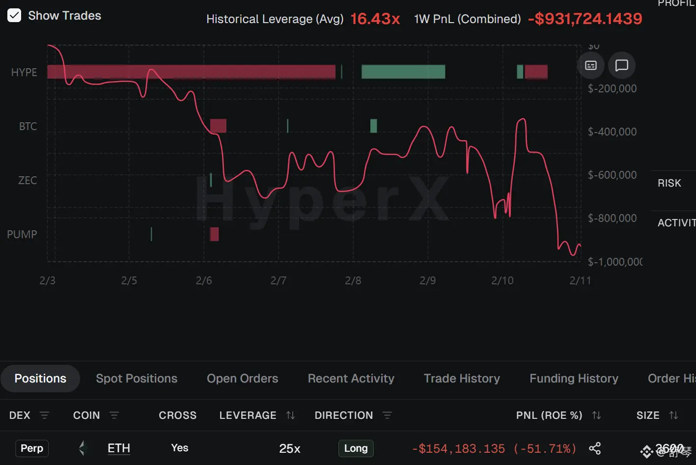Image resolution: width=696 pixels, height=465 pixels.
Task: Click the BTC green trade bar near 2/8
Action: [374, 126]
